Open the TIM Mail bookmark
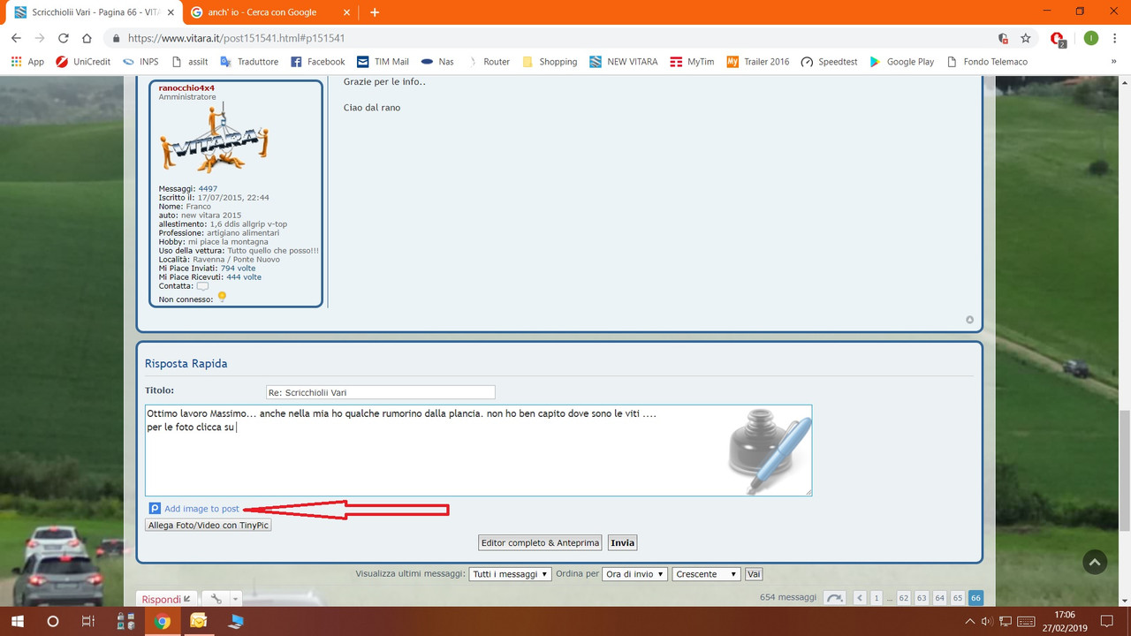Screen dimensions: 1131x636 coord(383,62)
